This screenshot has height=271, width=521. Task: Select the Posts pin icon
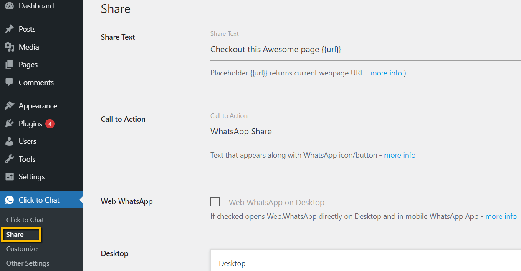(x=9, y=29)
